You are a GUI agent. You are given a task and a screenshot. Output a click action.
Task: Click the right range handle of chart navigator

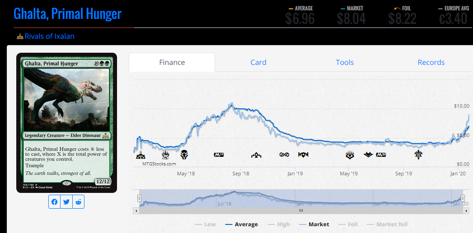pyautogui.click(x=463, y=198)
